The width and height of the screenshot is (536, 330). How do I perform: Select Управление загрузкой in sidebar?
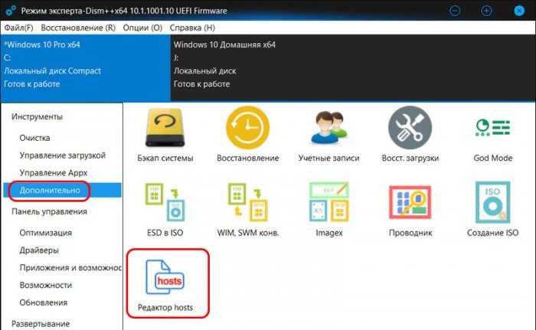[63, 155]
